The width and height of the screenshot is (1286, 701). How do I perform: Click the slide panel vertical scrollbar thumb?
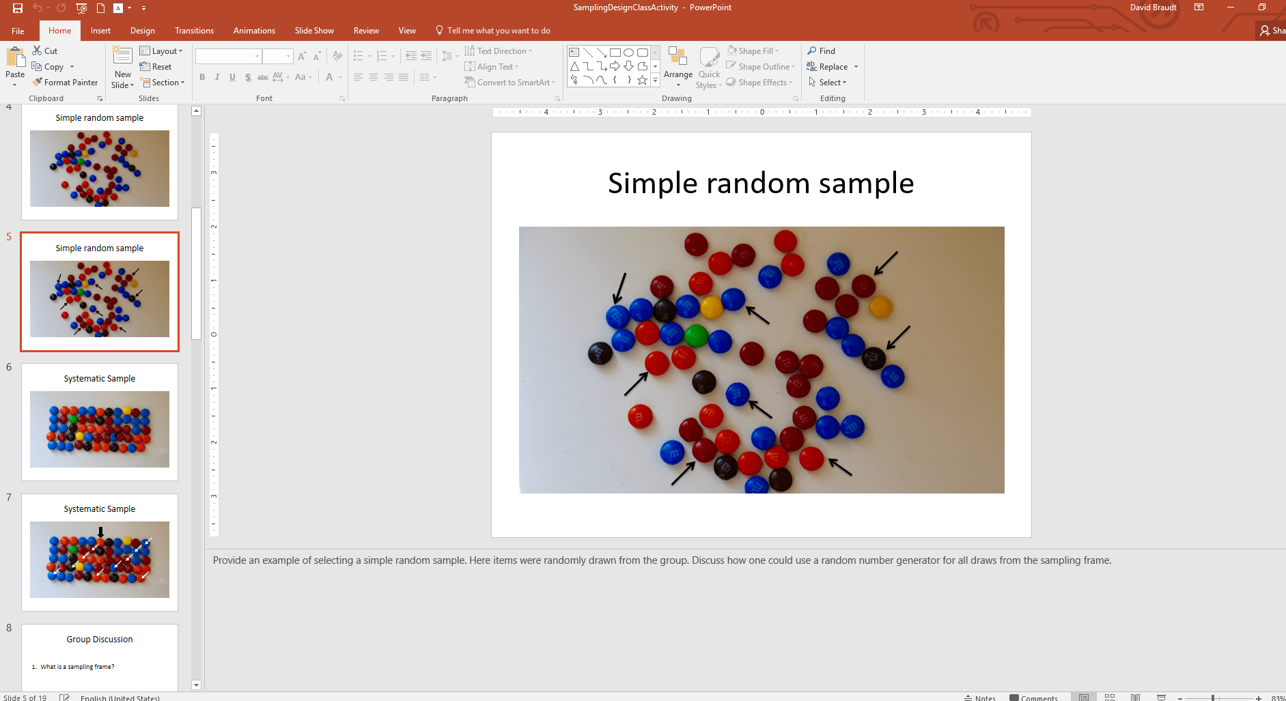197,273
